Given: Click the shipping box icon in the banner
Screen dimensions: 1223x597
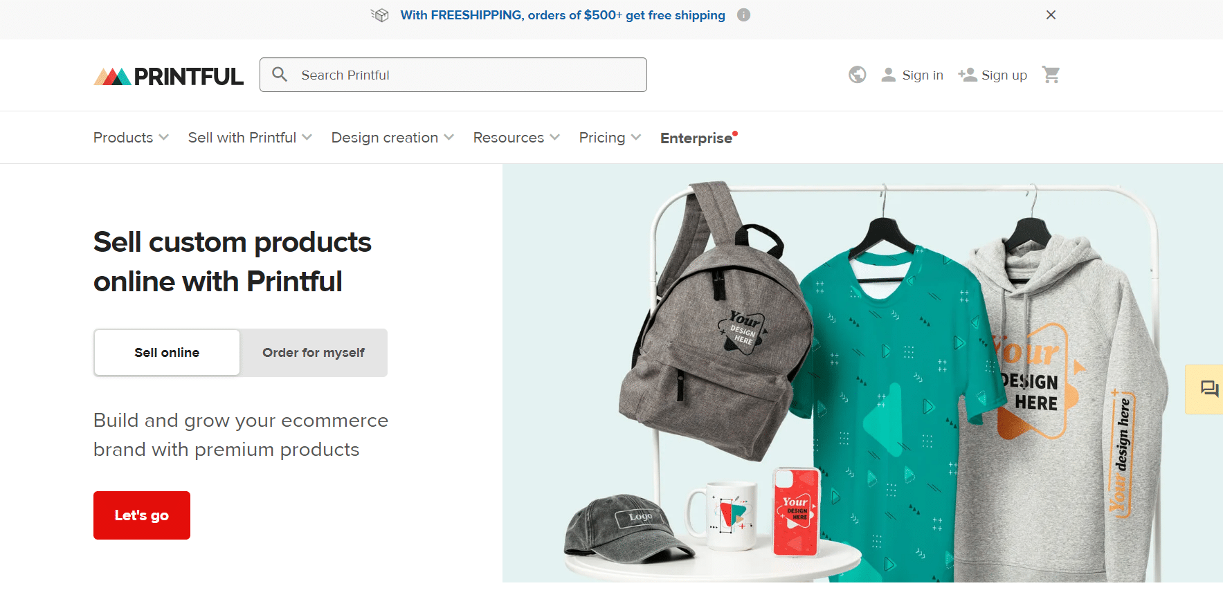Looking at the screenshot, I should click(380, 15).
